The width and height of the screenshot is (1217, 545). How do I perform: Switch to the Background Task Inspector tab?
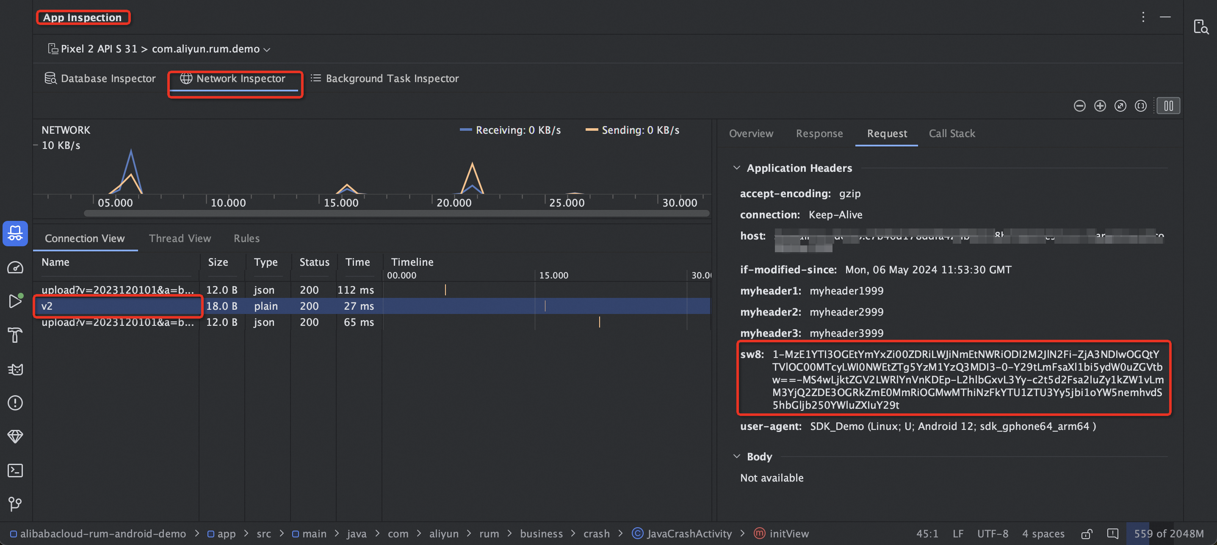tap(392, 78)
